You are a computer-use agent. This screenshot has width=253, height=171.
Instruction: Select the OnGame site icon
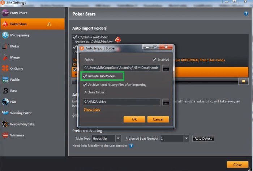click(5, 69)
